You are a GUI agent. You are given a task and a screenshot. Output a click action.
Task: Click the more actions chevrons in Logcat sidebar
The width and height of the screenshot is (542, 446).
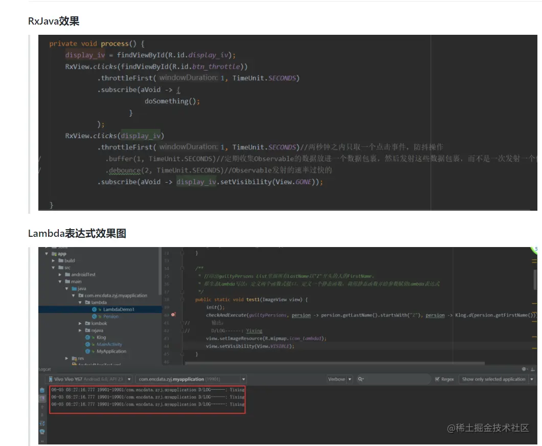coord(42,441)
